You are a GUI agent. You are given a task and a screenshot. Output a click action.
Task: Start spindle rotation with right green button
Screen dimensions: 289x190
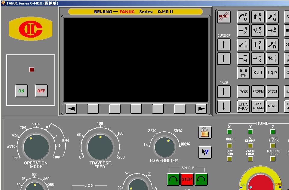201,179
